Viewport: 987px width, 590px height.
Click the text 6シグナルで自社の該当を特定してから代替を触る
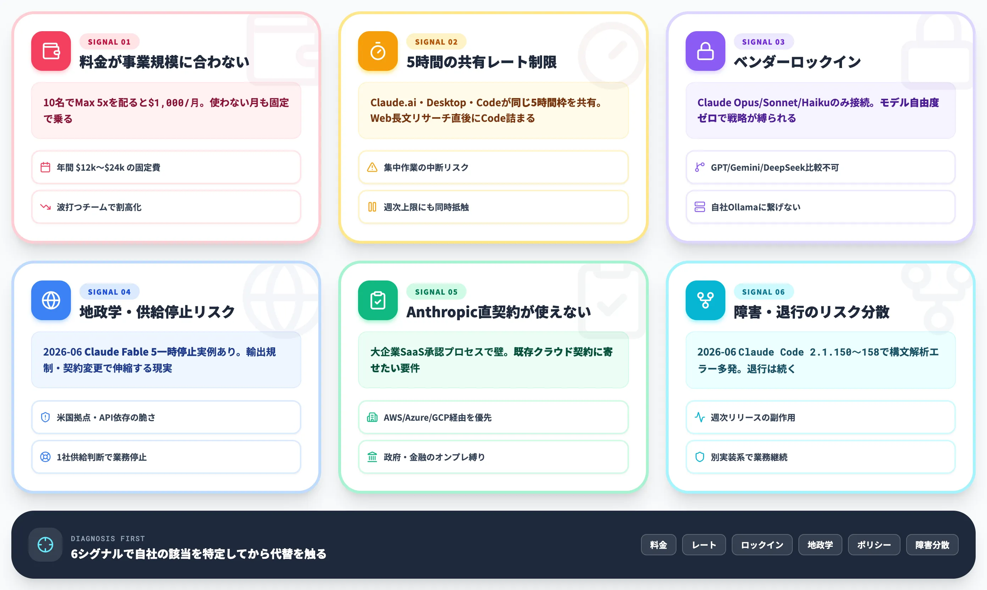pos(198,554)
